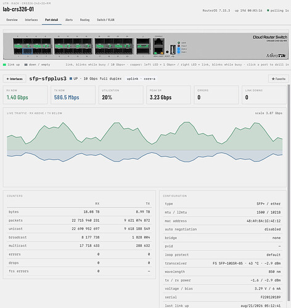Click the core-a tag

point(149,79)
